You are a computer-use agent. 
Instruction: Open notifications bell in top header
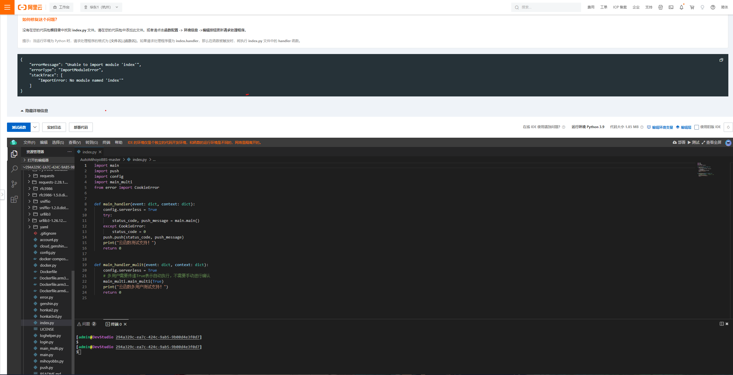(x=681, y=7)
